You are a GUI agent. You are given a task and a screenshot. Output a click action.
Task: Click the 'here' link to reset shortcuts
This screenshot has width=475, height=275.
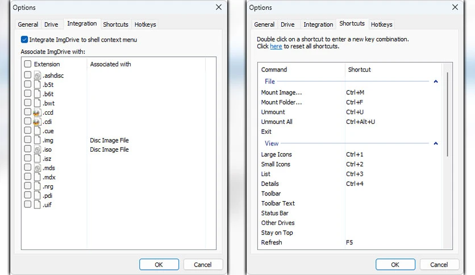coord(276,47)
